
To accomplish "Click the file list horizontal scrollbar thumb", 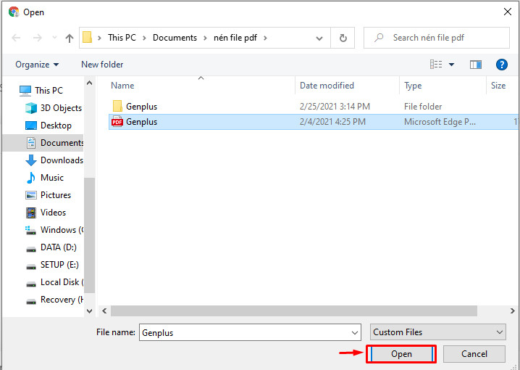I will 294,311.
